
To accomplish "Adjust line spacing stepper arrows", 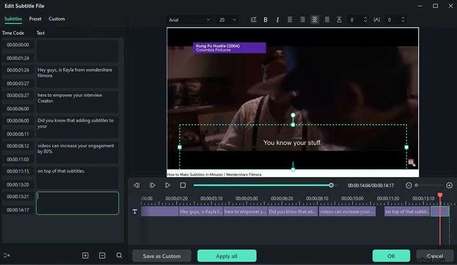I will point(365,20).
